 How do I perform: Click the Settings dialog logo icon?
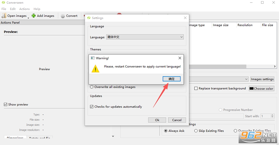pos(89,18)
